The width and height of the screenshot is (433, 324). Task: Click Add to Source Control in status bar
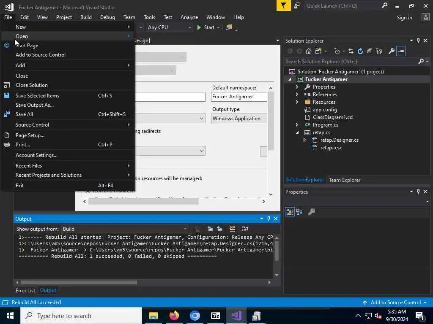[395, 302]
